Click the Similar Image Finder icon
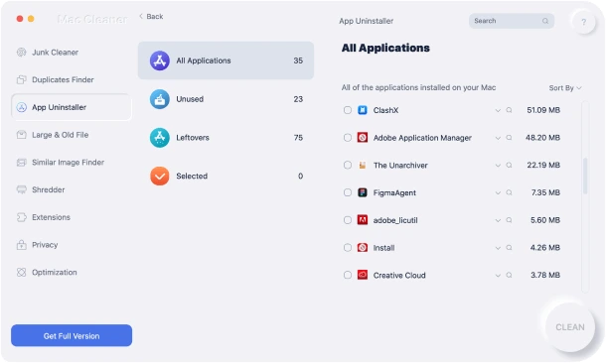 pyautogui.click(x=21, y=163)
